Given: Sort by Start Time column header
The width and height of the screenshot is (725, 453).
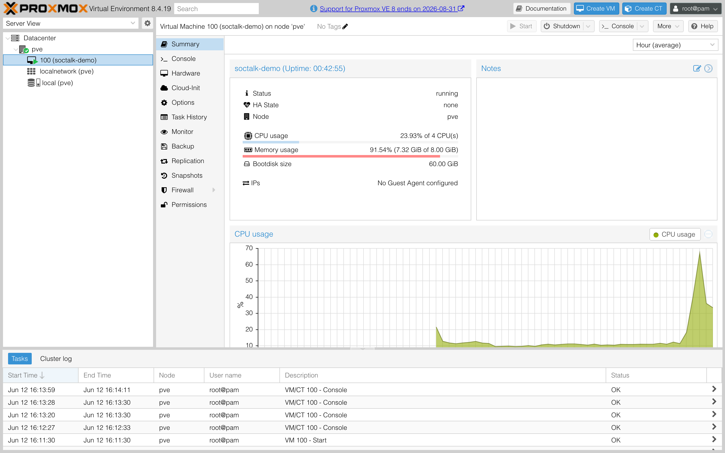Looking at the screenshot, I should [41, 375].
